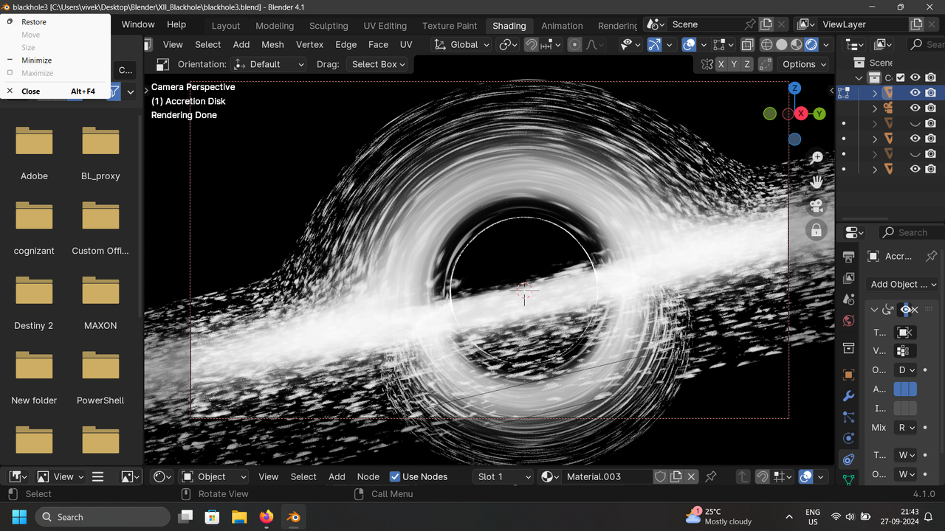This screenshot has height=531, width=945.
Task: Hide the selected outliner object via eye icon
Action: [915, 93]
